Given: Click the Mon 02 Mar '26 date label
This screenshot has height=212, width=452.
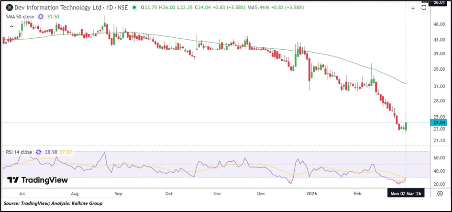Looking at the screenshot, I should [406, 193].
